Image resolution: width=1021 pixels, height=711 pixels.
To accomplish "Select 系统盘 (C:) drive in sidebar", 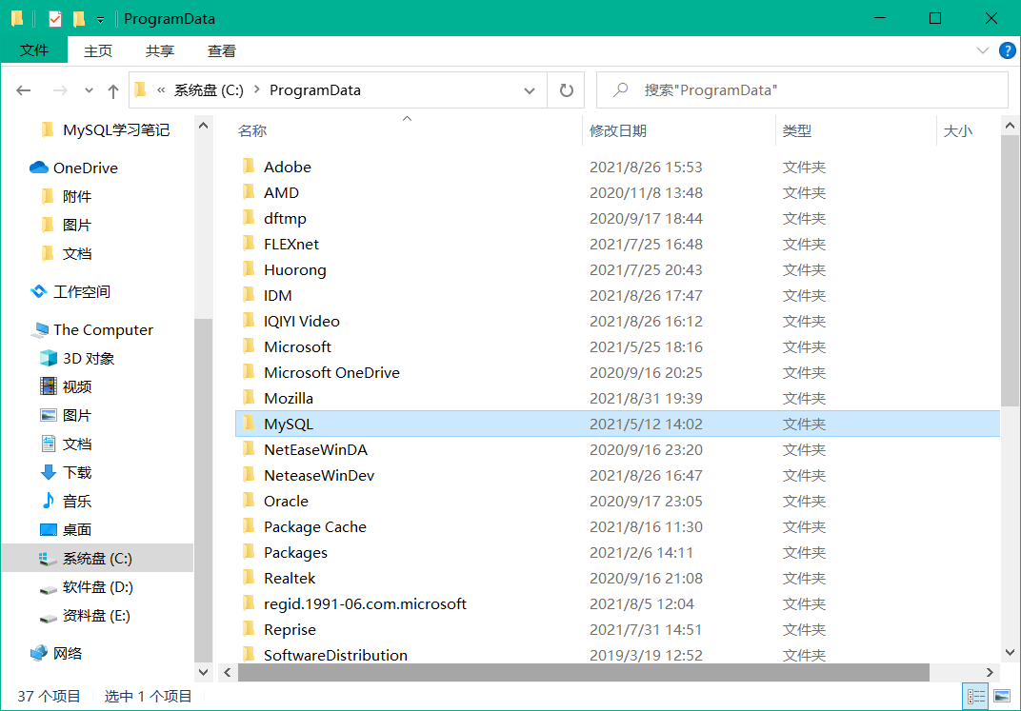I will point(97,558).
